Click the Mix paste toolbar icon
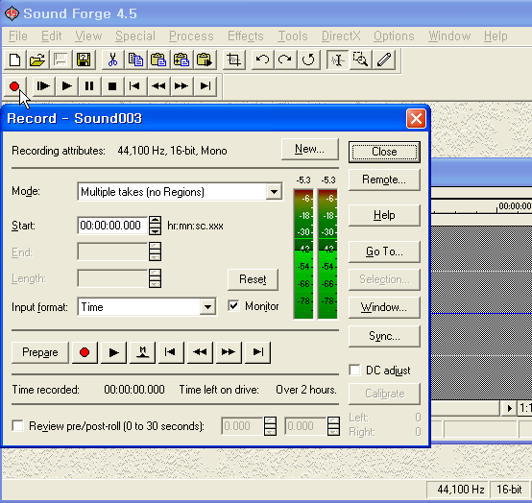Screen dimensions: 532x503 tap(181, 60)
